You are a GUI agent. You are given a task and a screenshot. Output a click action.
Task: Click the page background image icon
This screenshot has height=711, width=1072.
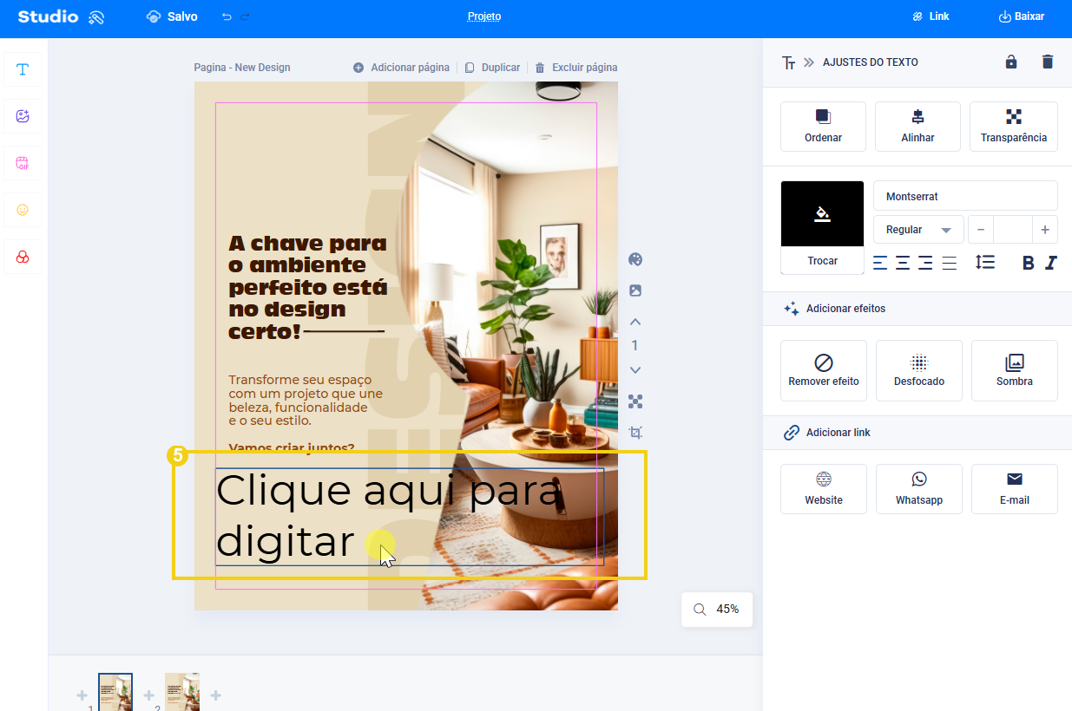coord(635,290)
